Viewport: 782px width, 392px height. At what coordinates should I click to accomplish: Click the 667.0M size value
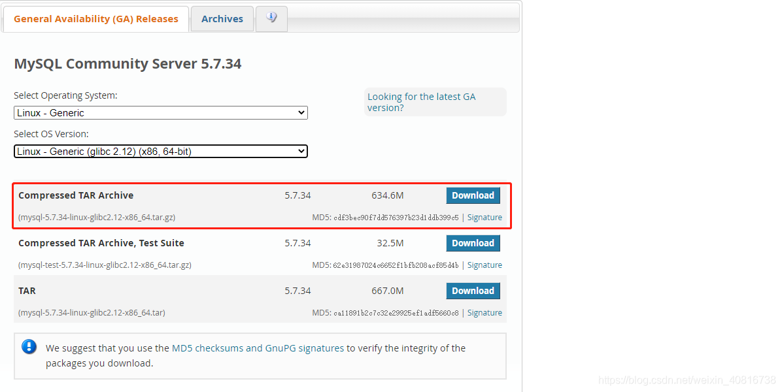pyautogui.click(x=388, y=291)
